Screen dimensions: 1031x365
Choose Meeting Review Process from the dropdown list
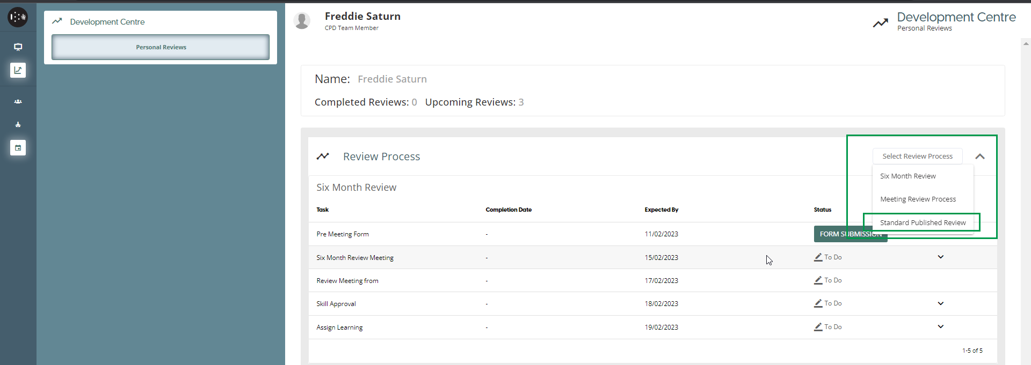(918, 199)
